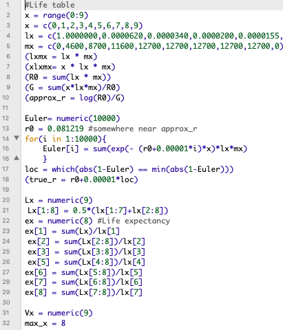
Task: Click the r0 value 0.081219
Action: pos(65,129)
